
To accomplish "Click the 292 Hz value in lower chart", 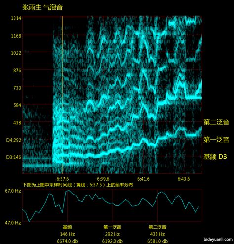I will point(113,234).
